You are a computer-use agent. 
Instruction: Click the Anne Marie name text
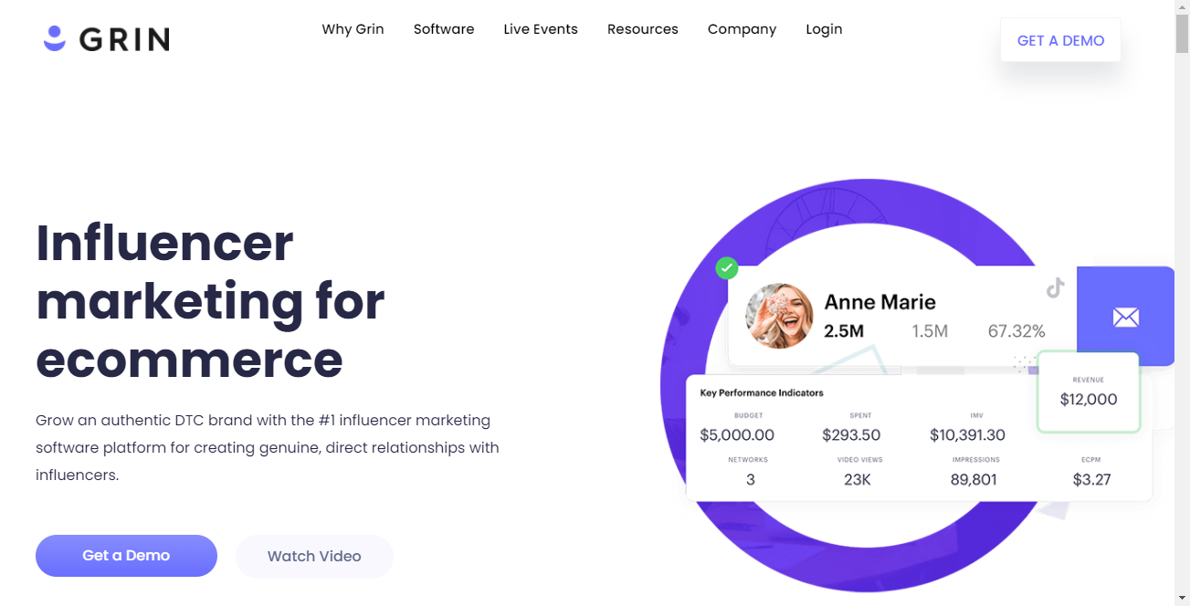click(879, 302)
